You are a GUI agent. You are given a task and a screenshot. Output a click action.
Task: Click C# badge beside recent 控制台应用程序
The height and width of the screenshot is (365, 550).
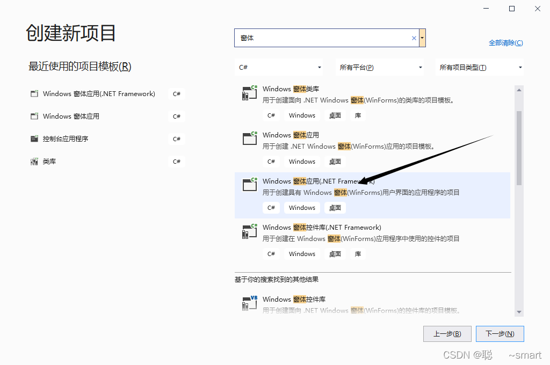click(x=176, y=139)
